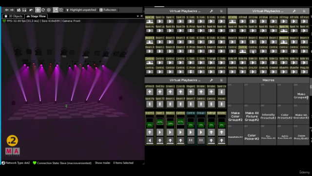Click the 'Network Type: dot2' status text
312x176 pixels.
tap(18, 163)
